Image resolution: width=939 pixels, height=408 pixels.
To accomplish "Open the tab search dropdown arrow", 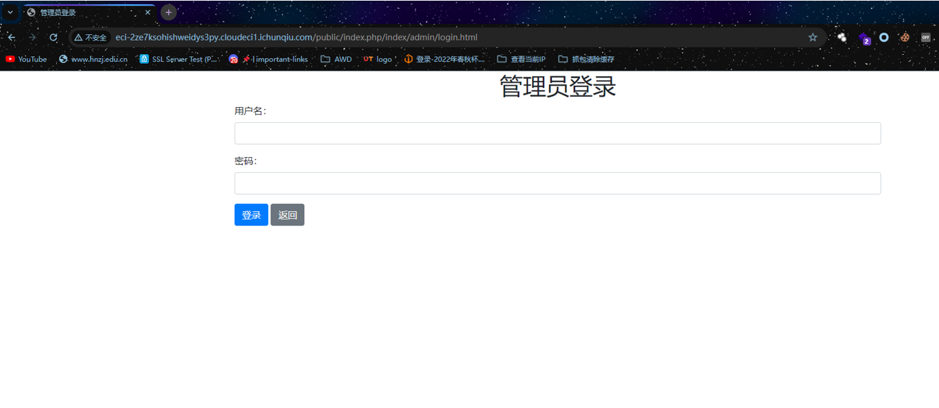I will pos(10,12).
